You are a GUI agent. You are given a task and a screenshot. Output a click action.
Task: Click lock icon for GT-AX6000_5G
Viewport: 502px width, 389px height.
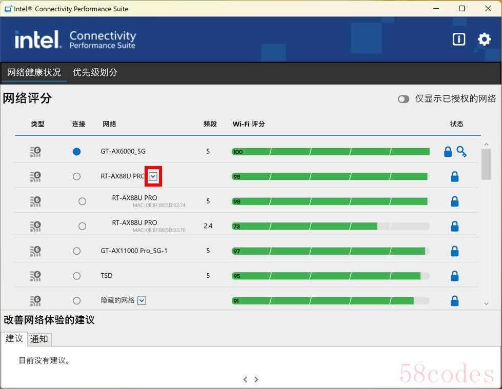tap(448, 152)
